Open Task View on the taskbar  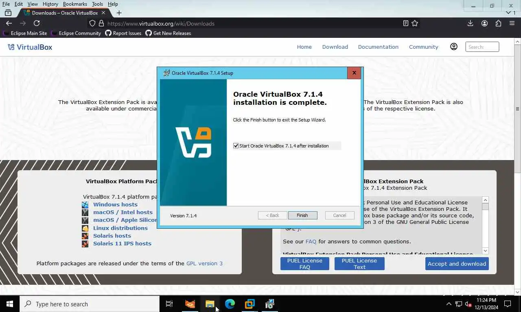(169, 304)
